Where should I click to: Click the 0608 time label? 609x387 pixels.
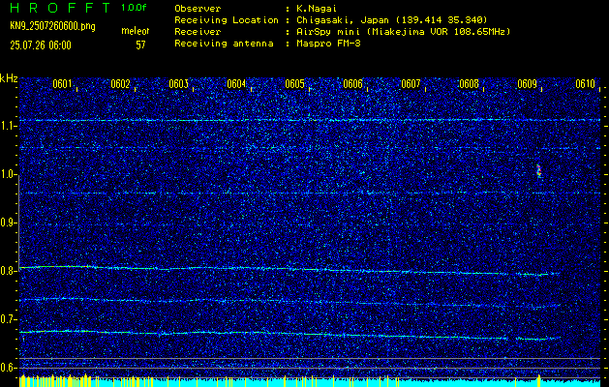click(469, 84)
